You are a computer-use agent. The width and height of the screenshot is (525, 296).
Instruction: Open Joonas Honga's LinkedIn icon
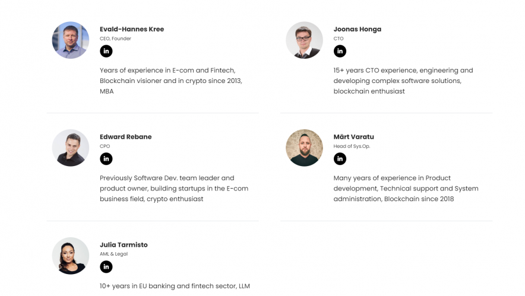point(340,51)
